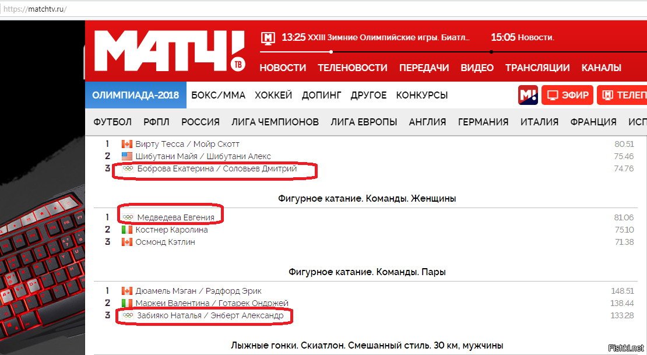The width and height of the screenshot is (647, 355).
Task: Open ЛИГА ЕВРОПЫ link
Action: (x=364, y=122)
